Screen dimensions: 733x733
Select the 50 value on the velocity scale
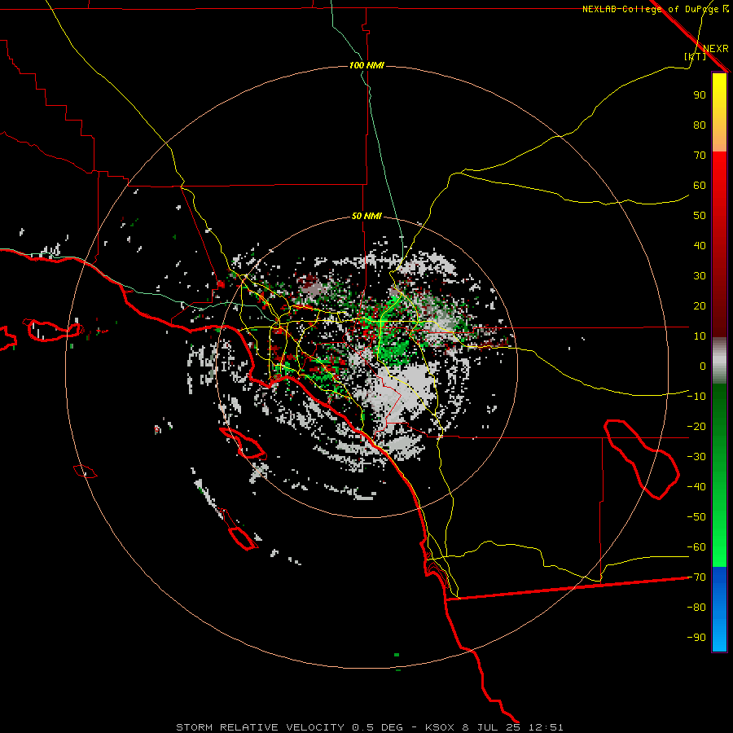(x=700, y=216)
